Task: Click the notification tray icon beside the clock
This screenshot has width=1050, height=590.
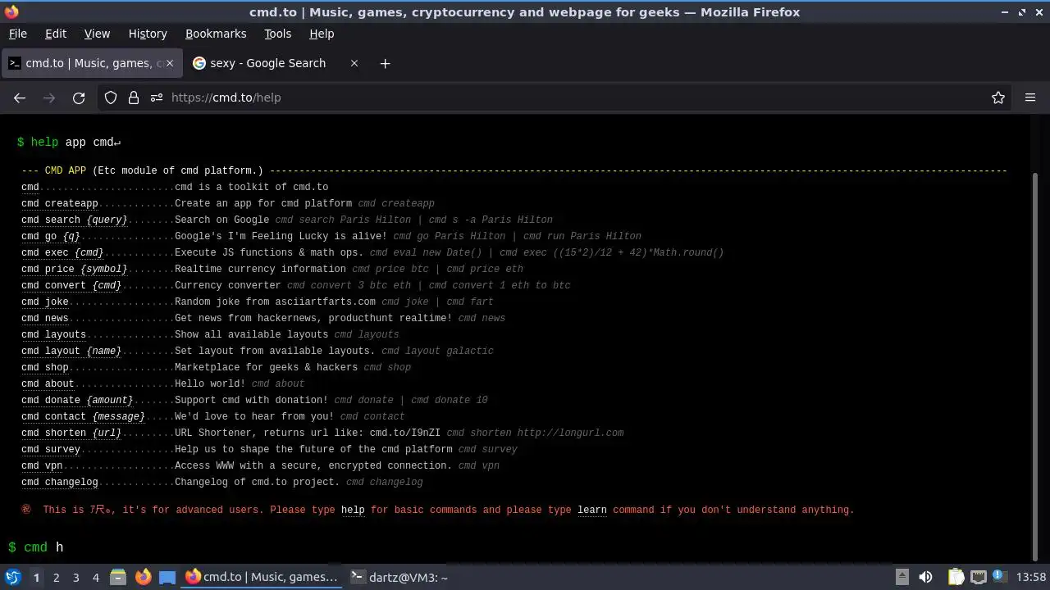Action: [999, 577]
